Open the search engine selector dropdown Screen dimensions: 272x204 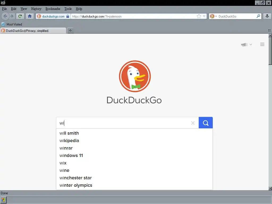[213, 16]
